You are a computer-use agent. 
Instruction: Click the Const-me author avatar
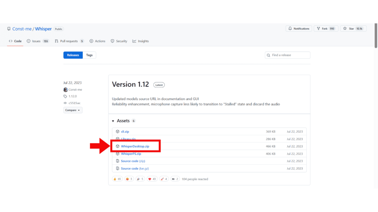(x=66, y=90)
